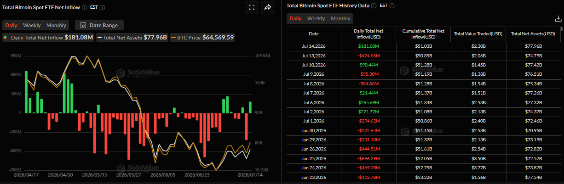The image size is (564, 184).
Task: Click the share arrow icon on chart
Action: [x=267, y=7]
